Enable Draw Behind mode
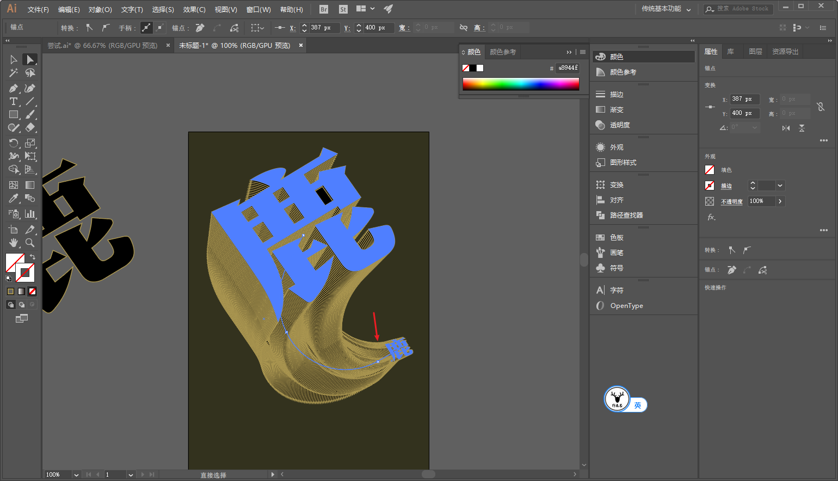Viewport: 838px width, 481px height. tap(21, 305)
